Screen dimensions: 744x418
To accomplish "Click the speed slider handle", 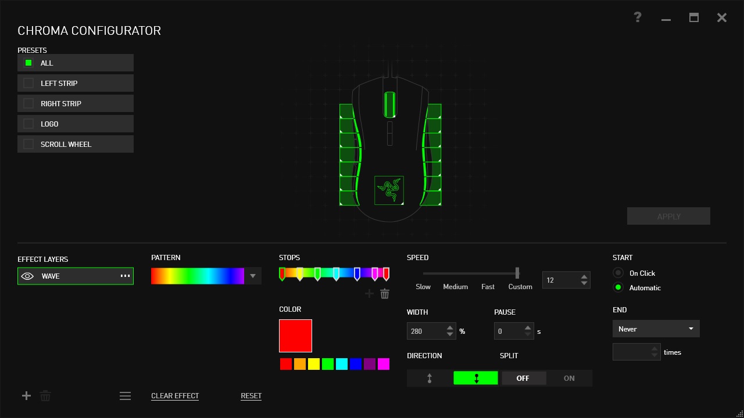I will click(x=517, y=273).
